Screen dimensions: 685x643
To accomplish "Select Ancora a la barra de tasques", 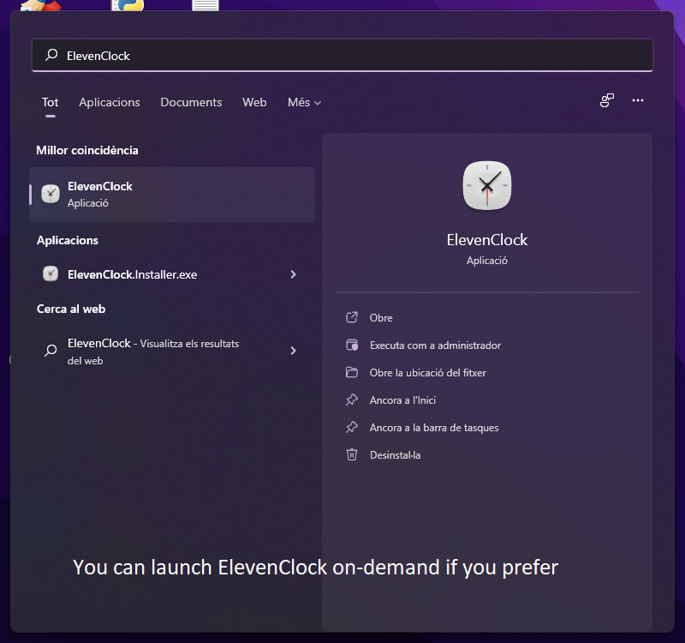I will click(433, 427).
